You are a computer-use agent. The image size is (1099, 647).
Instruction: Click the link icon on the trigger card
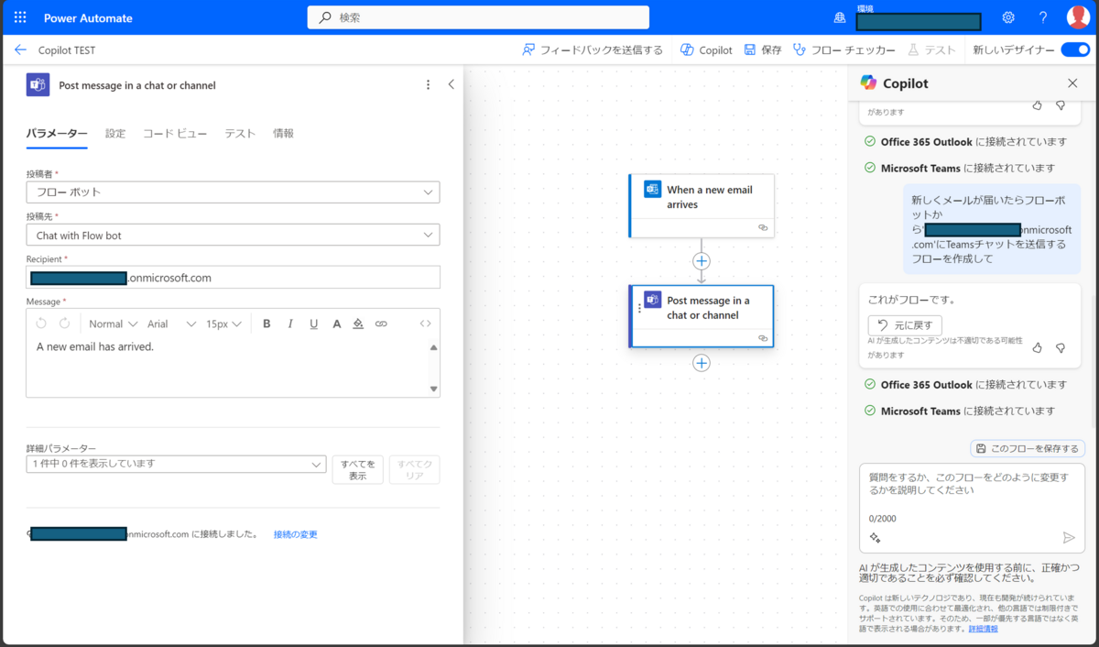[762, 228]
